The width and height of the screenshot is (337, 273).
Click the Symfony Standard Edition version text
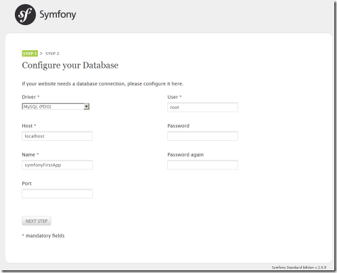[299, 268]
